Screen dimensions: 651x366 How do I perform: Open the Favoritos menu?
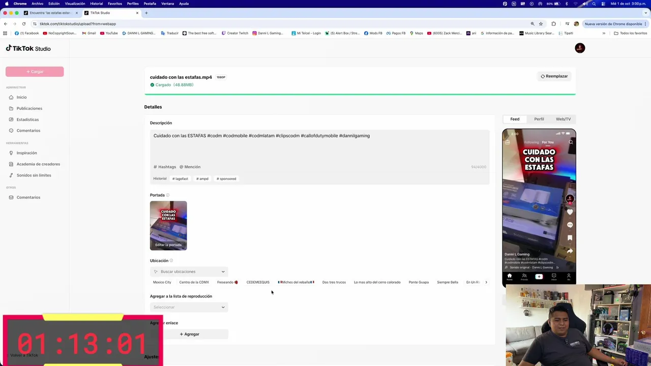[x=115, y=4]
